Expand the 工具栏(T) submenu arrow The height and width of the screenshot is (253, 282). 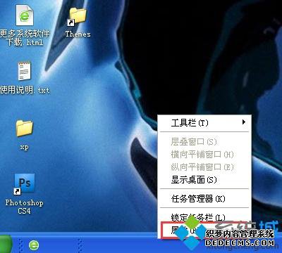(244, 122)
